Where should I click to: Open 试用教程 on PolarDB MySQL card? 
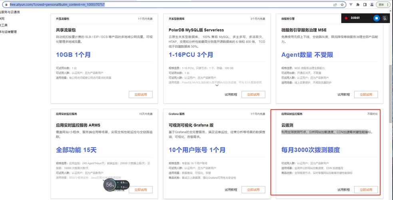click(231, 94)
